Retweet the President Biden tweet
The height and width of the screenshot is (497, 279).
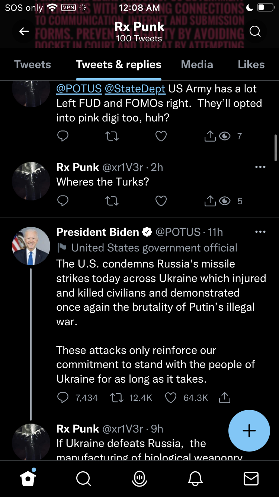(x=116, y=398)
